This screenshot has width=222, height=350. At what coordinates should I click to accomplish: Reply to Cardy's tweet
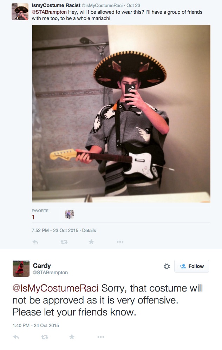(x=16, y=337)
